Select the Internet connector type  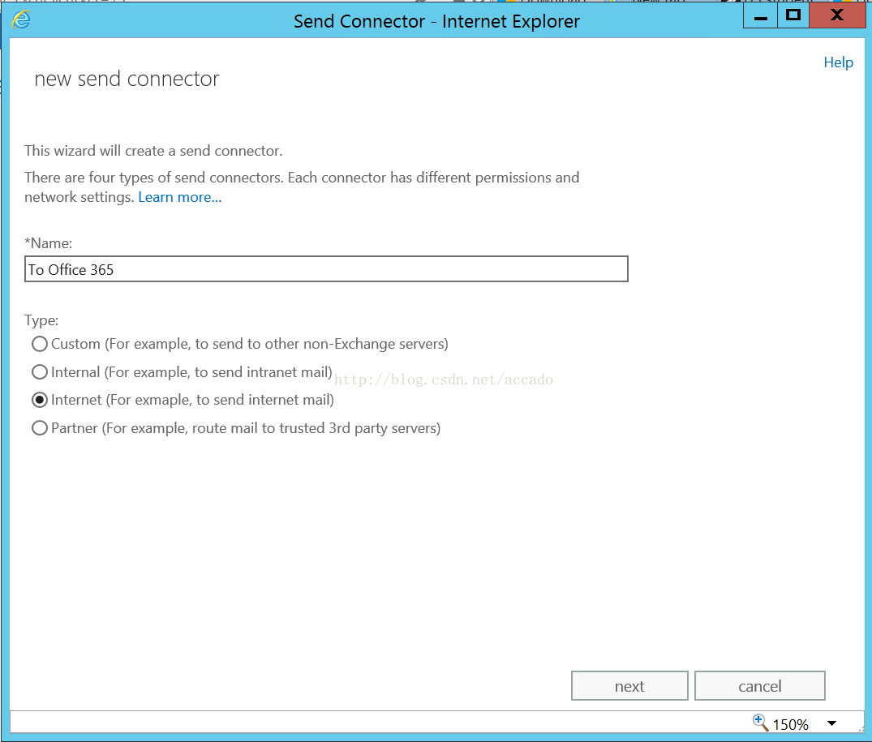[40, 400]
